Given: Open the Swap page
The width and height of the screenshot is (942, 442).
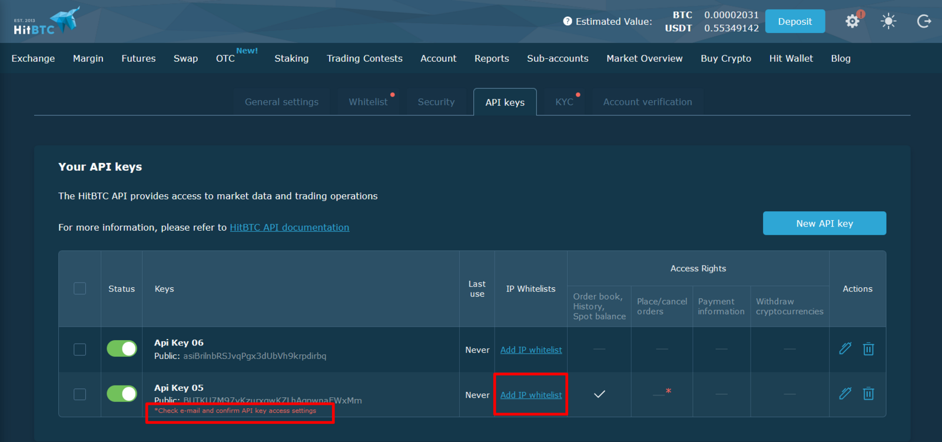Looking at the screenshot, I should (185, 58).
